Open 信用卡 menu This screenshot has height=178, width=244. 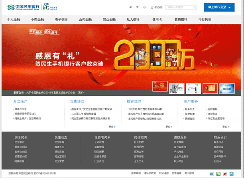(x=157, y=19)
